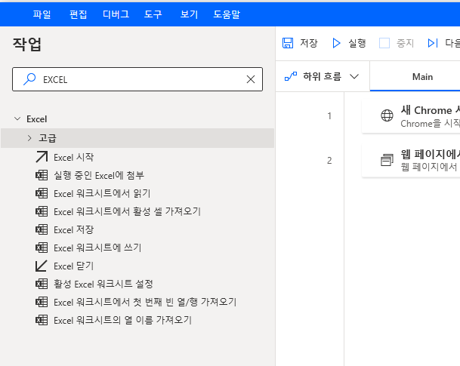Focus the EXCEL action search field
Image resolution: width=460 pixels, height=366 pixels.
pos(137,79)
